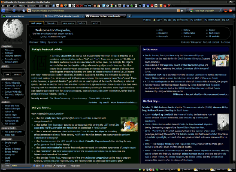The height and width of the screenshot is (172, 236).
Task: Click the green shield status bar icon
Action: (140, 170)
